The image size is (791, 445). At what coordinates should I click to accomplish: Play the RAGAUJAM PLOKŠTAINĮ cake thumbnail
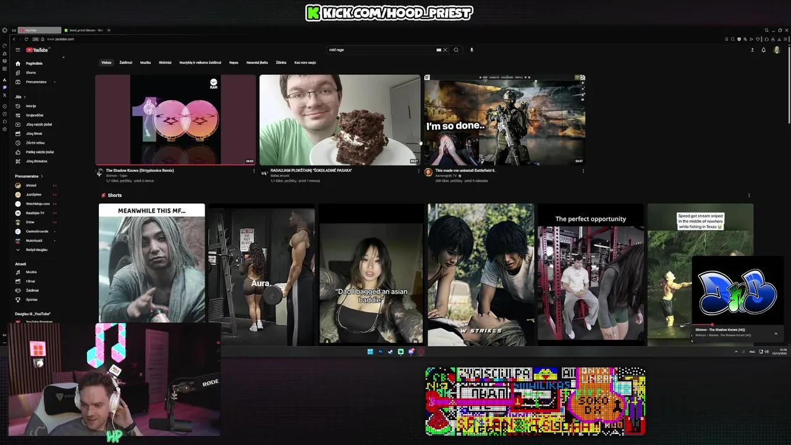[340, 120]
